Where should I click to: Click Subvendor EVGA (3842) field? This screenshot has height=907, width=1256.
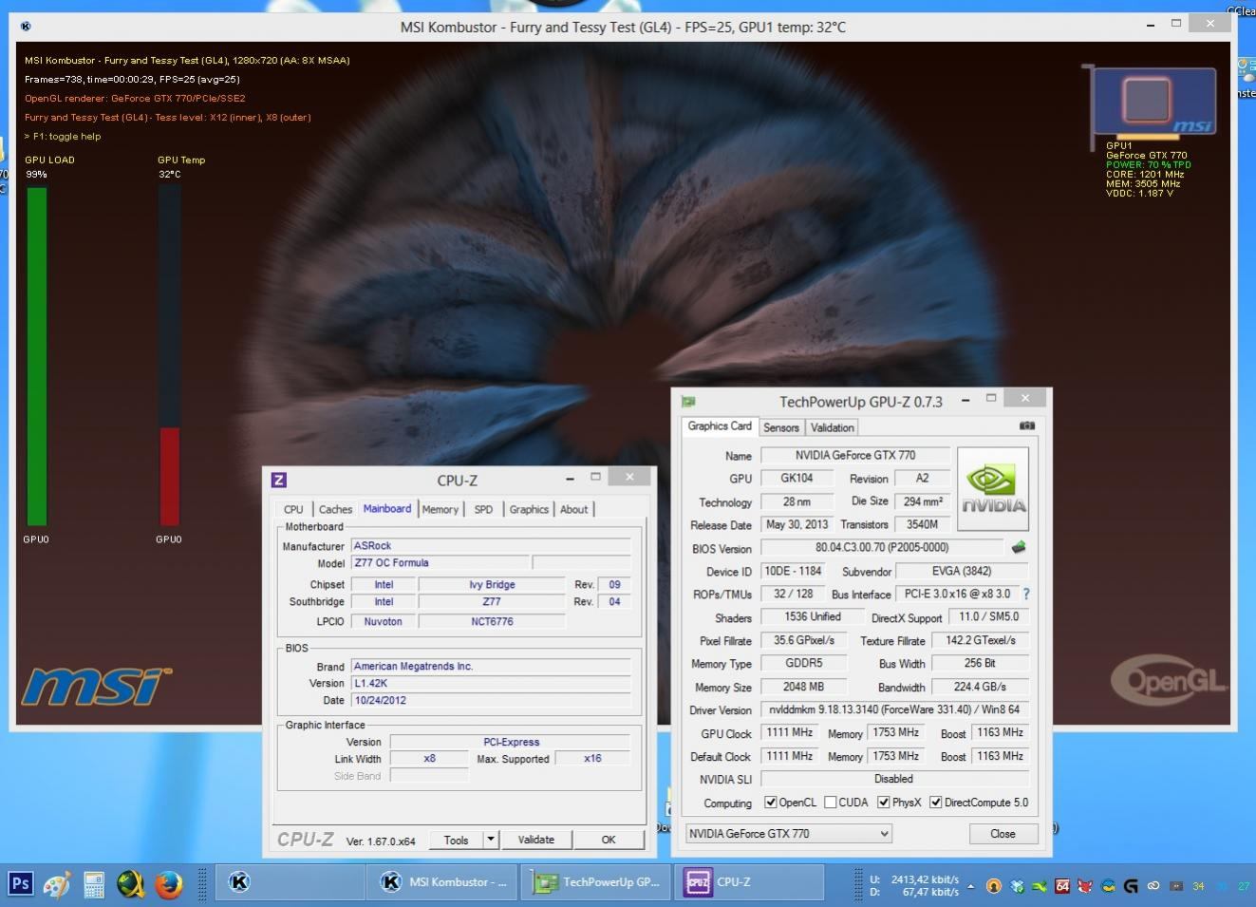click(x=962, y=571)
